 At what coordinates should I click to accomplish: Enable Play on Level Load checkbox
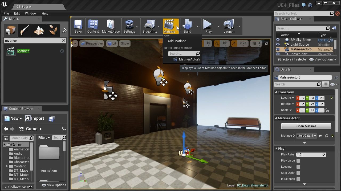(x=298, y=161)
